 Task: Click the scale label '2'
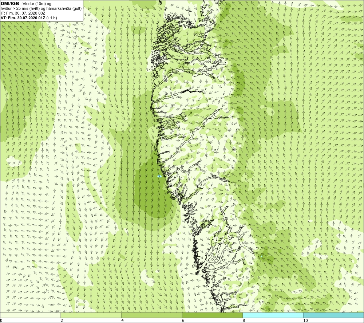(62, 321)
